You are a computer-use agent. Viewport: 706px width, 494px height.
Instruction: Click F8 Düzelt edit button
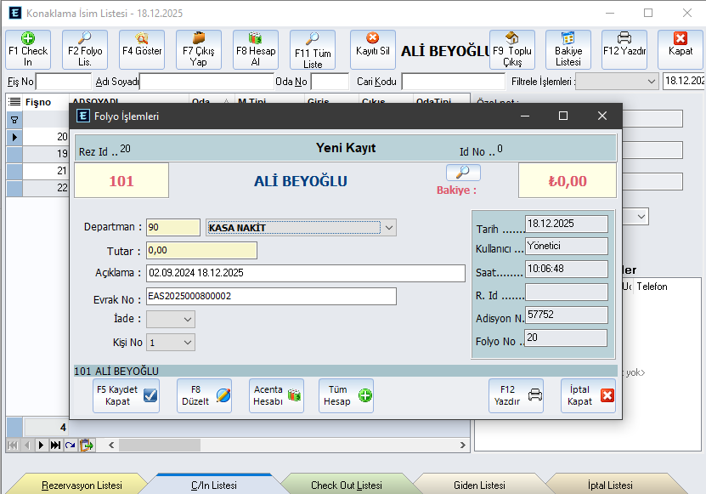(x=204, y=396)
